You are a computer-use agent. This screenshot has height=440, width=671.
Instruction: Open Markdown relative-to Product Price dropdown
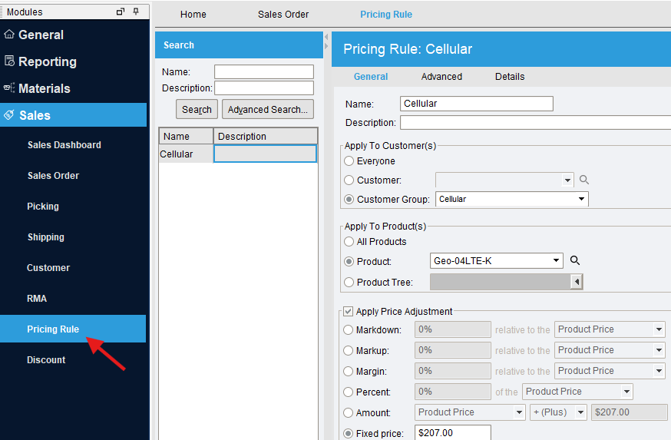tap(659, 329)
